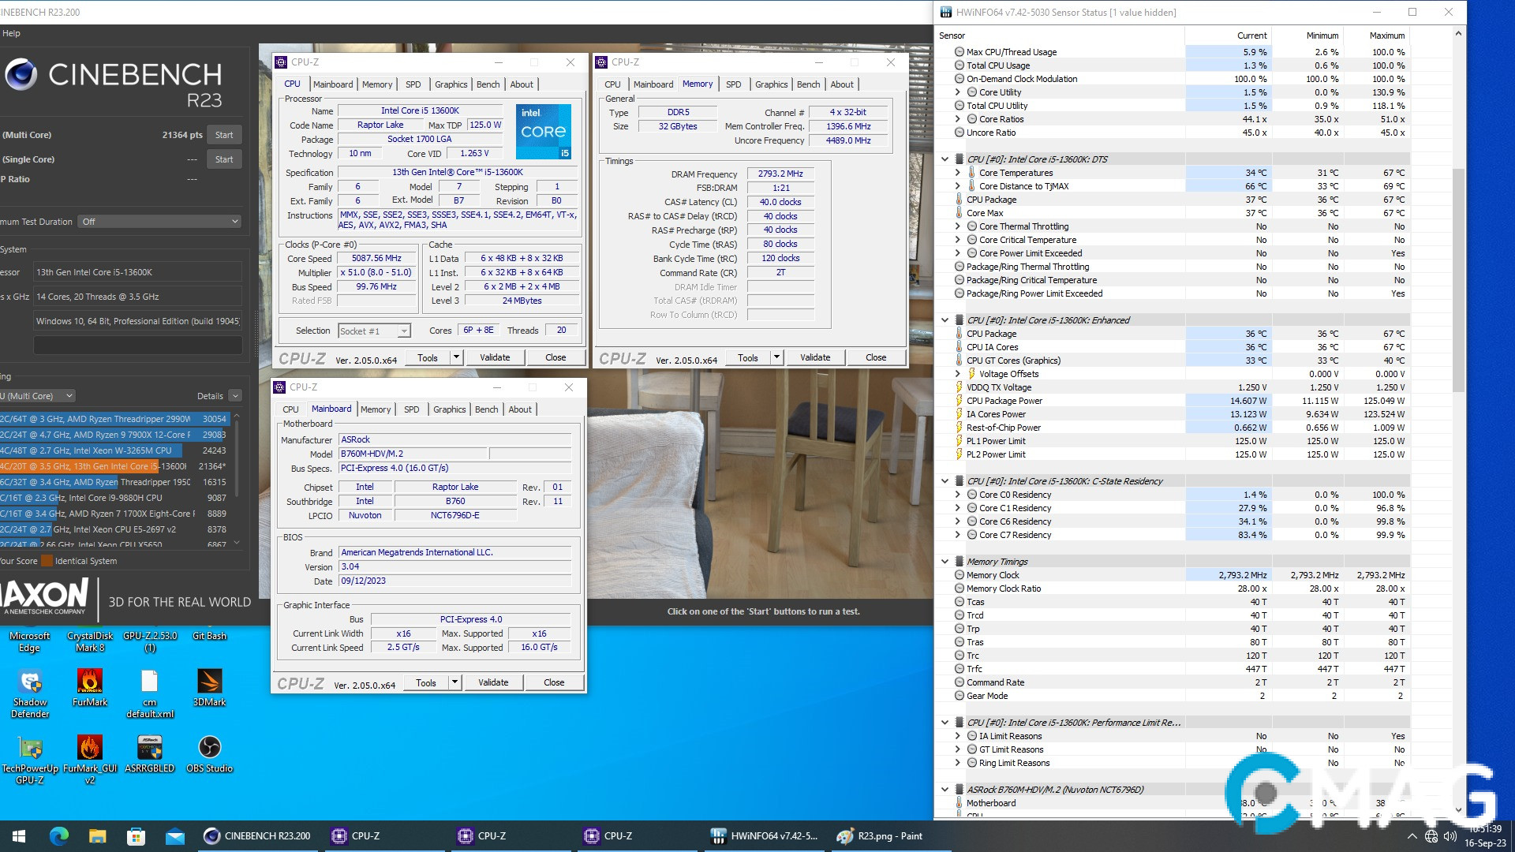Expand Core Temperatures tree row
1515x852 pixels.
[x=958, y=173]
